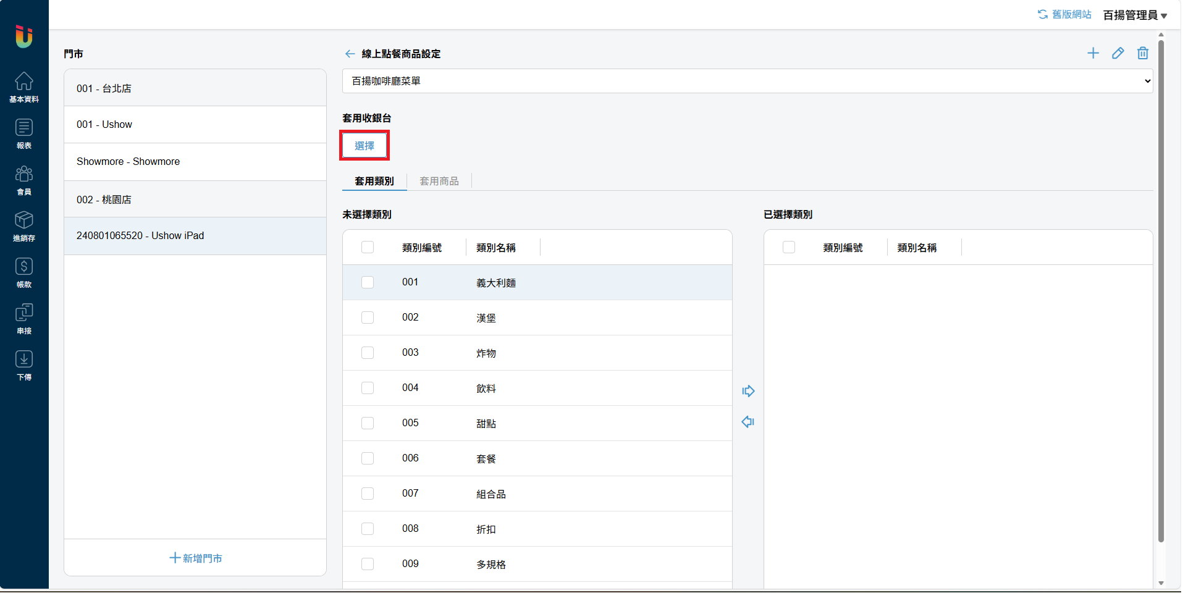Click the vertical scrollbar on the right
This screenshot has height=593, width=1183.
coord(1161,290)
